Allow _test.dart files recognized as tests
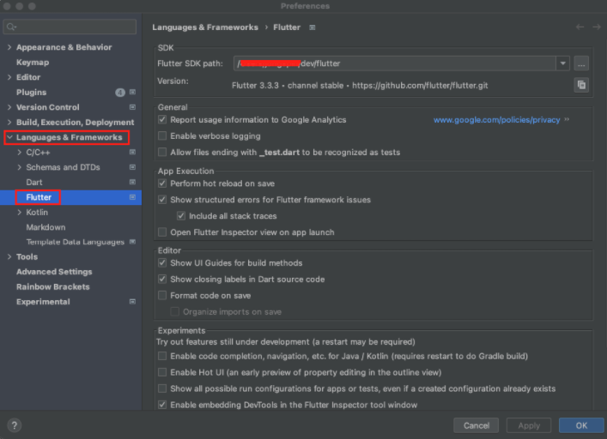The height and width of the screenshot is (439, 607). click(162, 153)
